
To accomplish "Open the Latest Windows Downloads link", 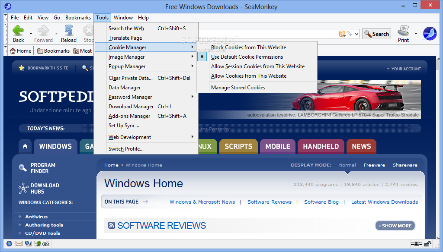I will pos(385,202).
